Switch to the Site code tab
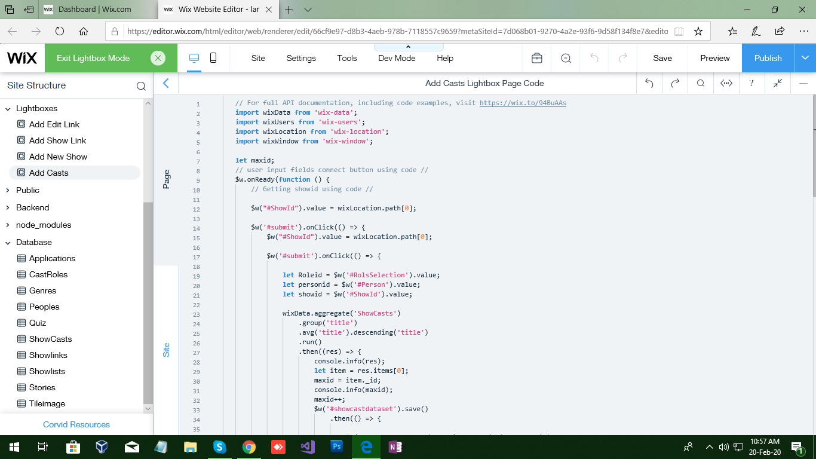The width and height of the screenshot is (816, 459). [166, 350]
